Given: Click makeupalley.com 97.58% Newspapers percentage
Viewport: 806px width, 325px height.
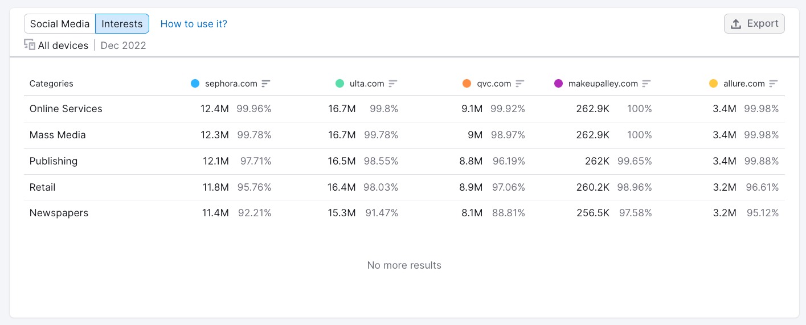Looking at the screenshot, I should (x=635, y=213).
